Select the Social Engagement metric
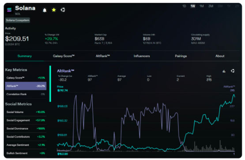The width and height of the screenshot is (245, 160). coord(26,120)
